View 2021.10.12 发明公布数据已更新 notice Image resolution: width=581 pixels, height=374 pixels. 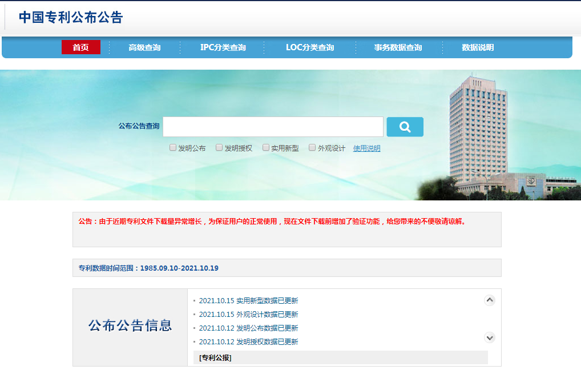click(x=248, y=328)
